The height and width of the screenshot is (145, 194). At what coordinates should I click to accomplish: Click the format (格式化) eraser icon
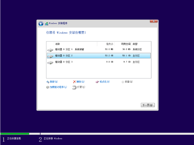pyautogui.click(x=97, y=82)
